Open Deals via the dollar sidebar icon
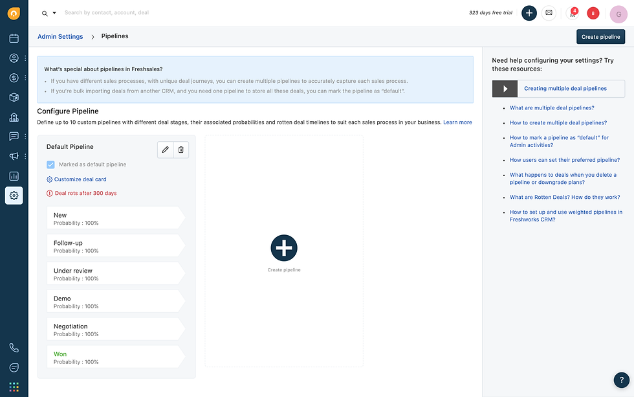Screen dimensions: 634x397 tap(14, 78)
